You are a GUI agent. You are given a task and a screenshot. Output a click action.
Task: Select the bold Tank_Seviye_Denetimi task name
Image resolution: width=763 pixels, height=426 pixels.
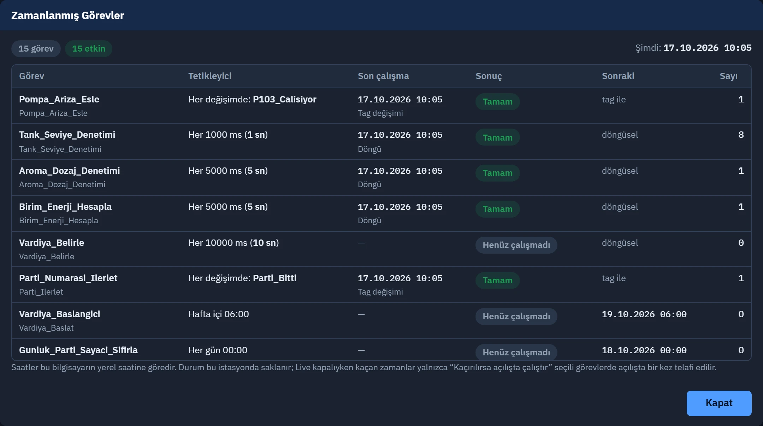(x=67, y=135)
